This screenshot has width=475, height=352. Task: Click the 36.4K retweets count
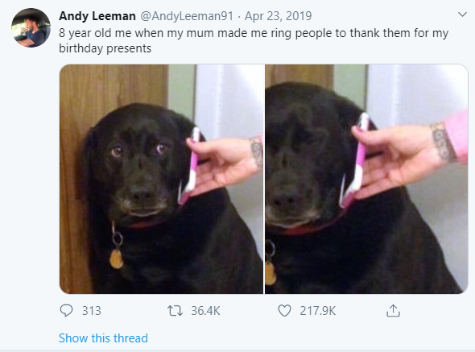tap(205, 311)
